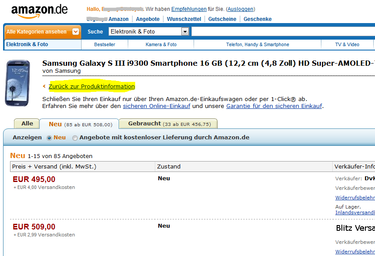Open Garantie für den sicheren Einkauf link
The width and height of the screenshot is (375, 256).
pyautogui.click(x=274, y=106)
